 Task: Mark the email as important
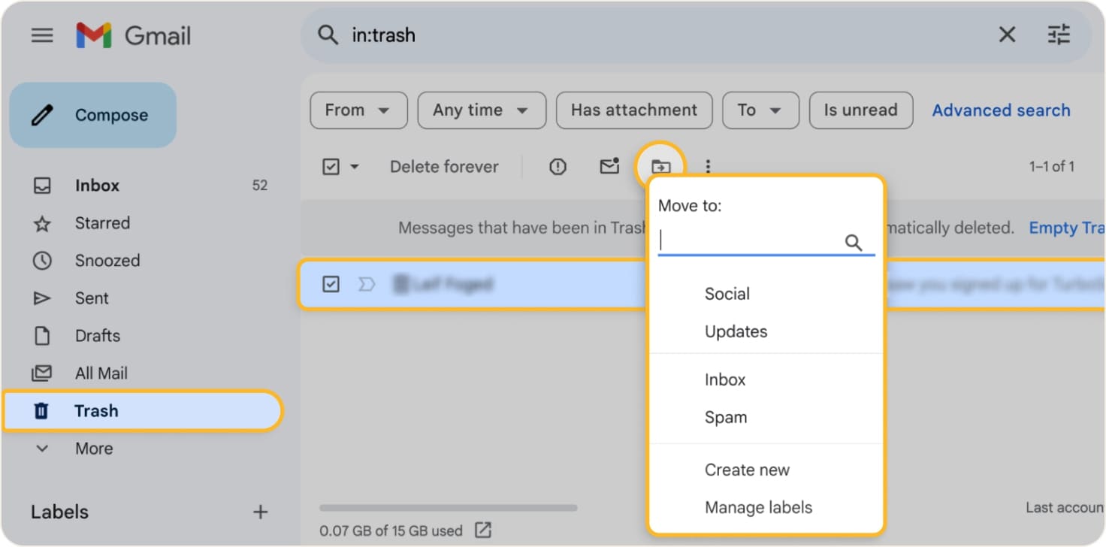pyautogui.click(x=366, y=284)
